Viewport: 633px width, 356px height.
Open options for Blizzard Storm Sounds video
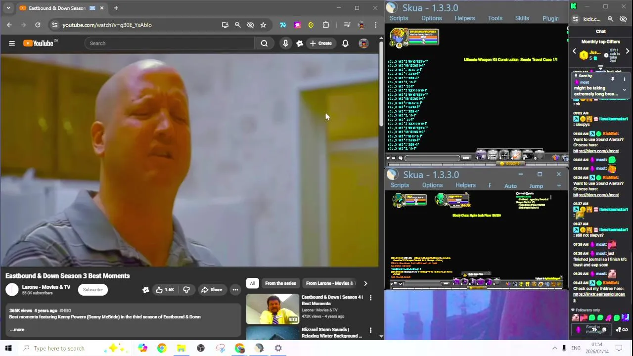pos(370,330)
